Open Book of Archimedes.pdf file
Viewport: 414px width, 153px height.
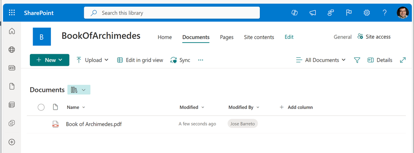[x=94, y=124]
